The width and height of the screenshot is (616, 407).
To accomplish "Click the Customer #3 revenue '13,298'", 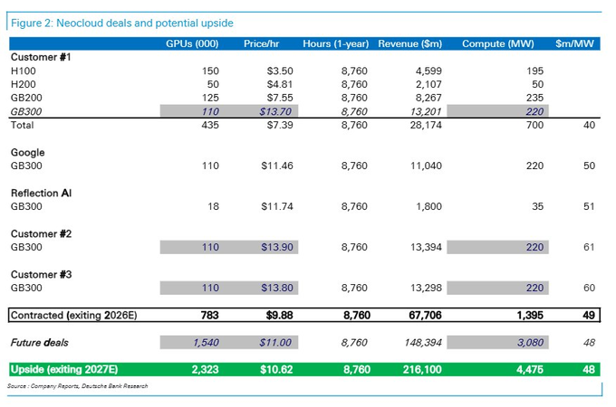I will point(427,289).
